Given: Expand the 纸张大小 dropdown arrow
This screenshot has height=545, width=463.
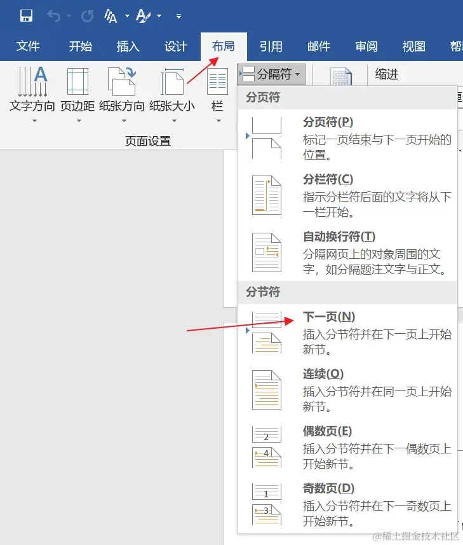Looking at the screenshot, I should (x=174, y=121).
